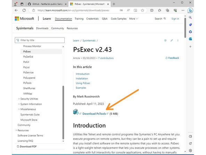This screenshot has width=206, height=155.
Task: Add this page to favorites star
Action: pos(142,10)
